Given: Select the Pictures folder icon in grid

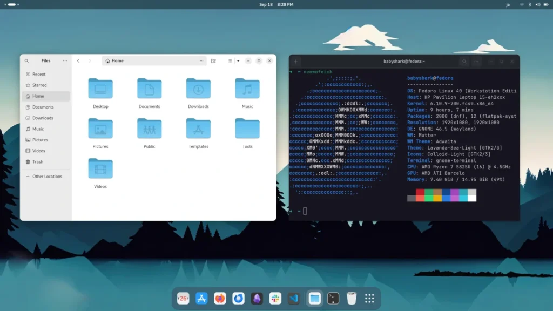Looking at the screenshot, I should pos(100,129).
